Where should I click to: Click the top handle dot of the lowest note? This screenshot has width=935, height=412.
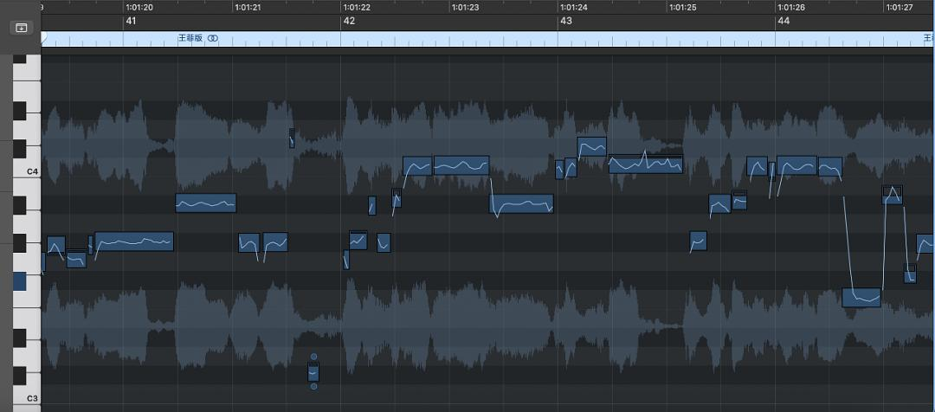pos(313,357)
